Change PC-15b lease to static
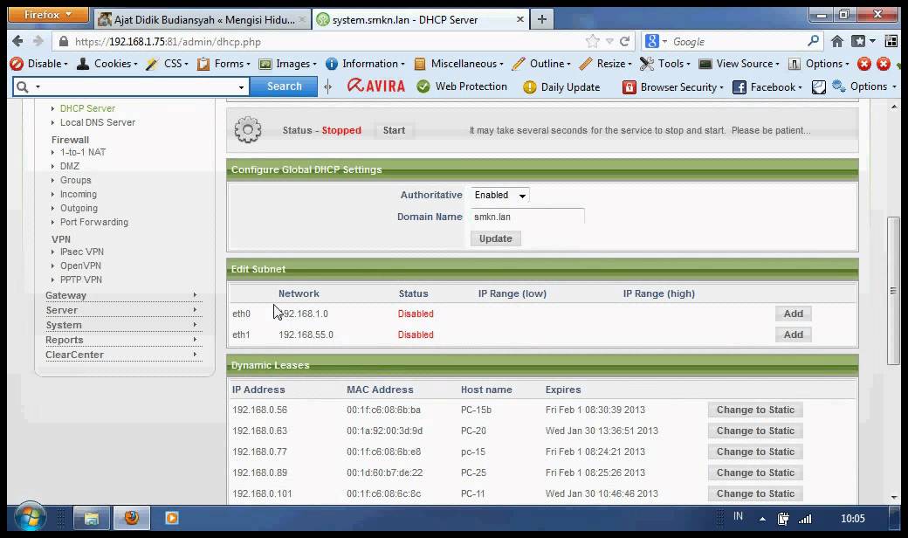Image resolution: width=908 pixels, height=538 pixels. pos(755,410)
